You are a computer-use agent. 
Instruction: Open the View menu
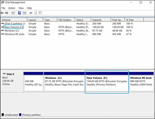point(21,8)
